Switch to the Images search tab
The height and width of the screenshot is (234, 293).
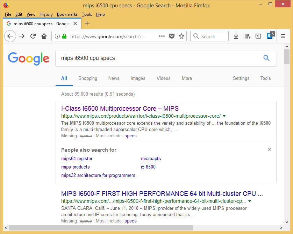point(138,78)
